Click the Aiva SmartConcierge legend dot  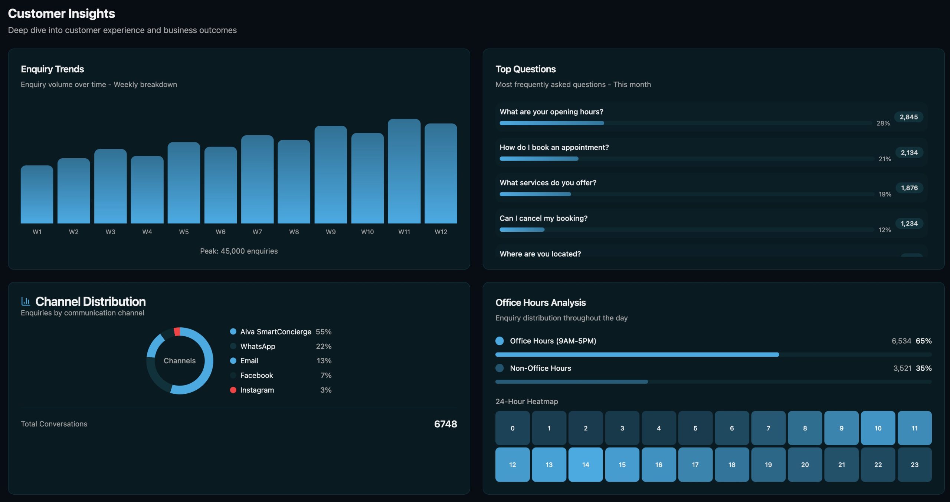233,331
